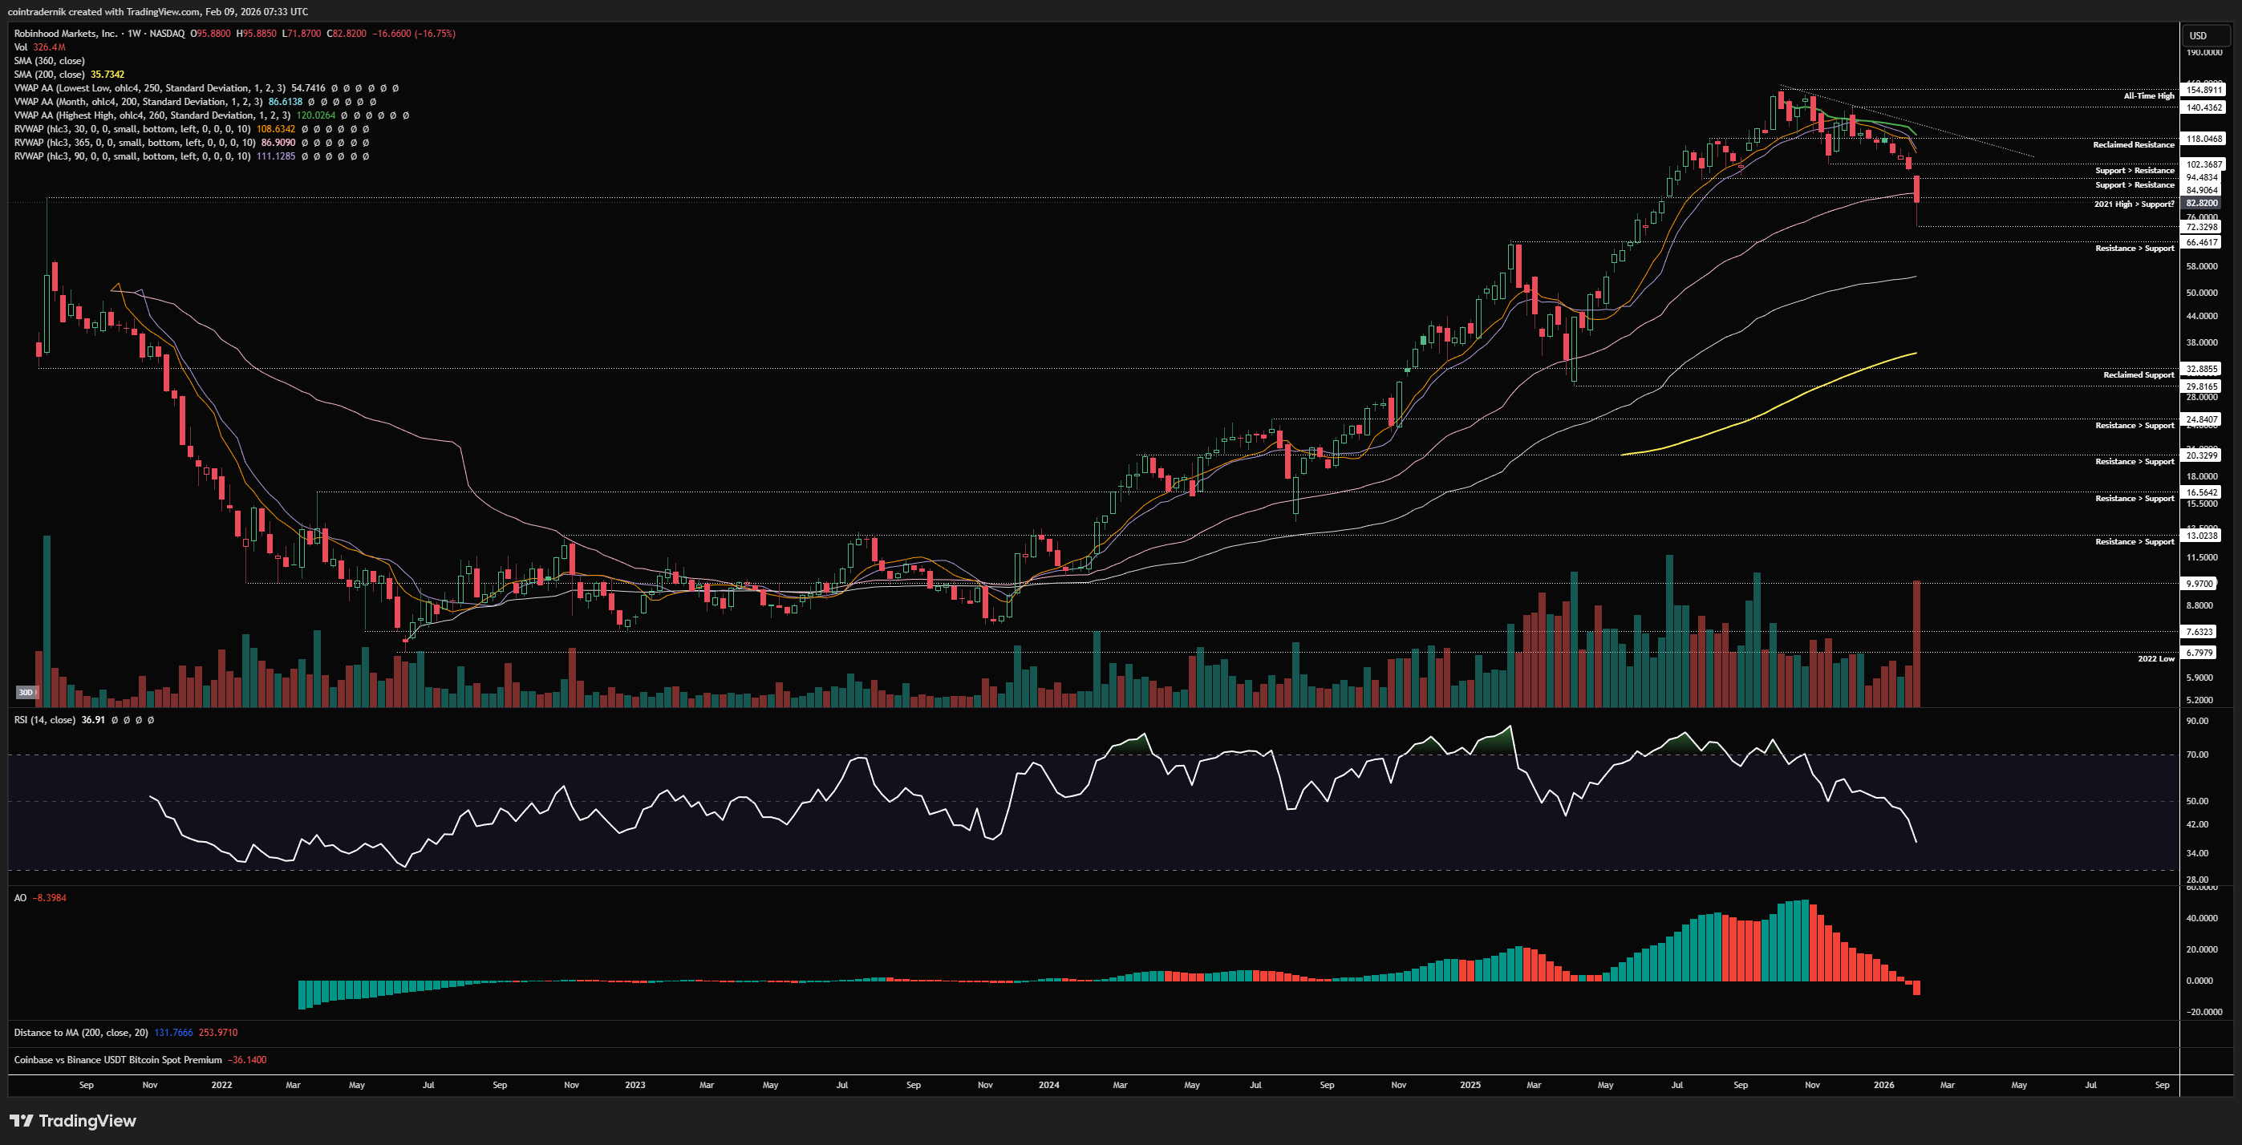
Task: Expand the Coinbase vs Binance Premium pane
Action: pos(117,1060)
